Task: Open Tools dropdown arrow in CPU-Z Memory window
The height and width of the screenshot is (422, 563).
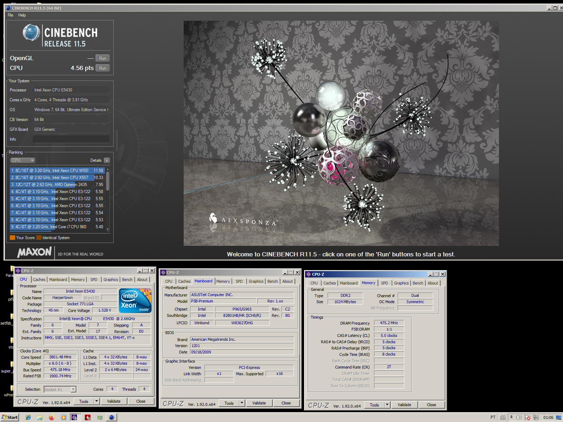Action: pos(387,405)
